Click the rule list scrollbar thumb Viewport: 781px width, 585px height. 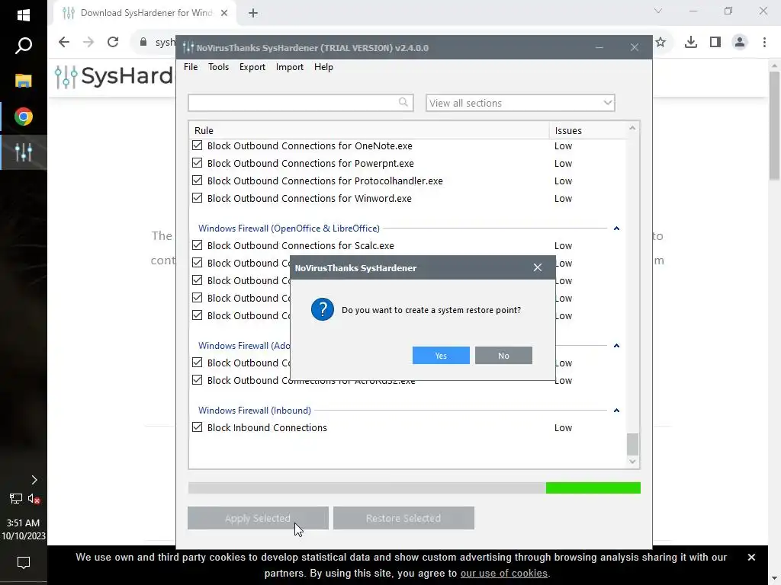click(632, 444)
